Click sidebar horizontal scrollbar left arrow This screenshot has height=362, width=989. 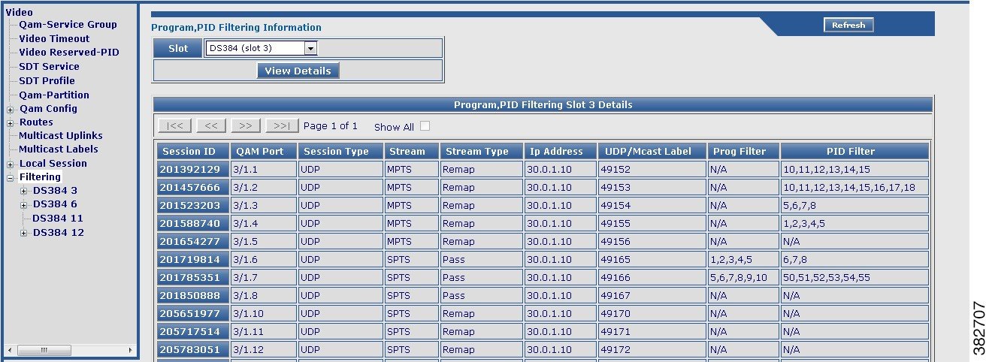coord(9,350)
